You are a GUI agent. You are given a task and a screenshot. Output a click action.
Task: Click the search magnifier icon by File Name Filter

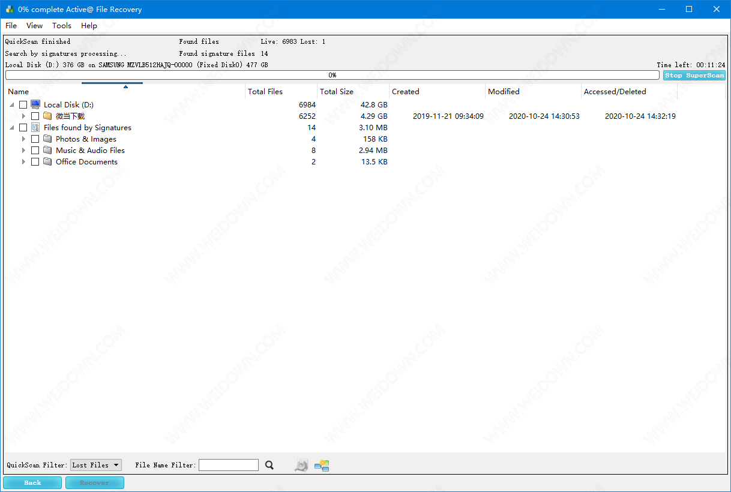[x=269, y=465]
